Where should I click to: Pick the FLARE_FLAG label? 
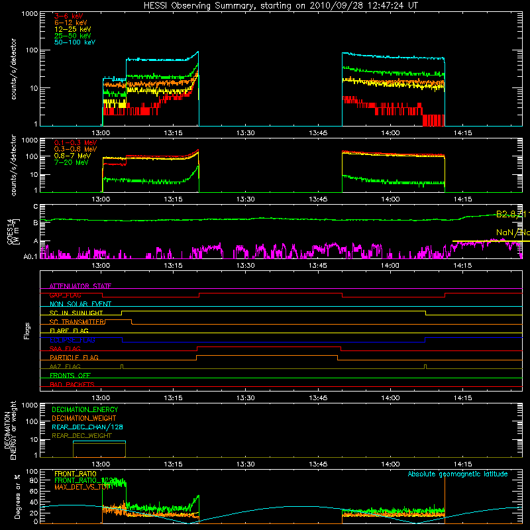tap(69, 331)
